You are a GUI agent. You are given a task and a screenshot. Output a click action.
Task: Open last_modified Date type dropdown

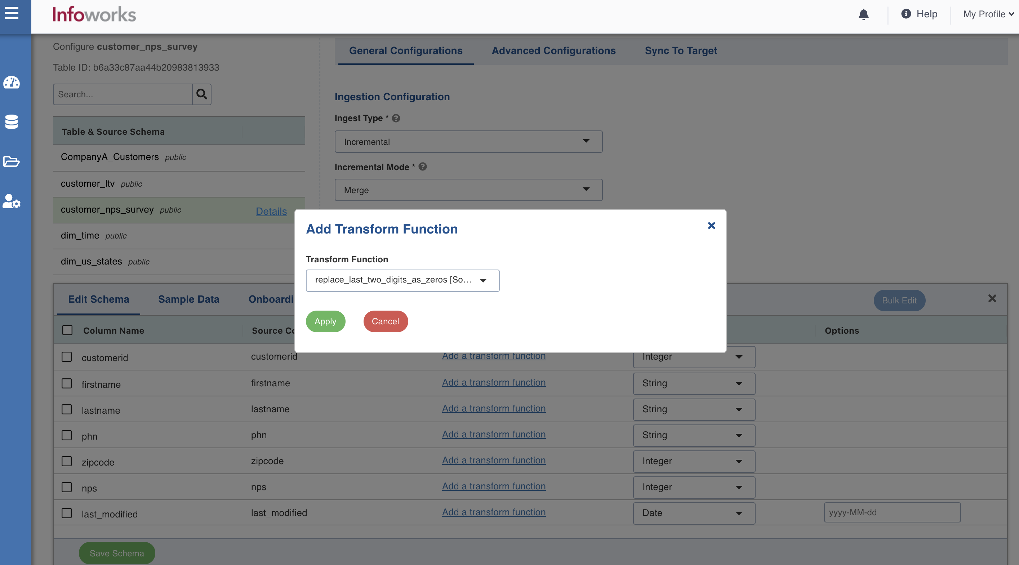coord(694,513)
